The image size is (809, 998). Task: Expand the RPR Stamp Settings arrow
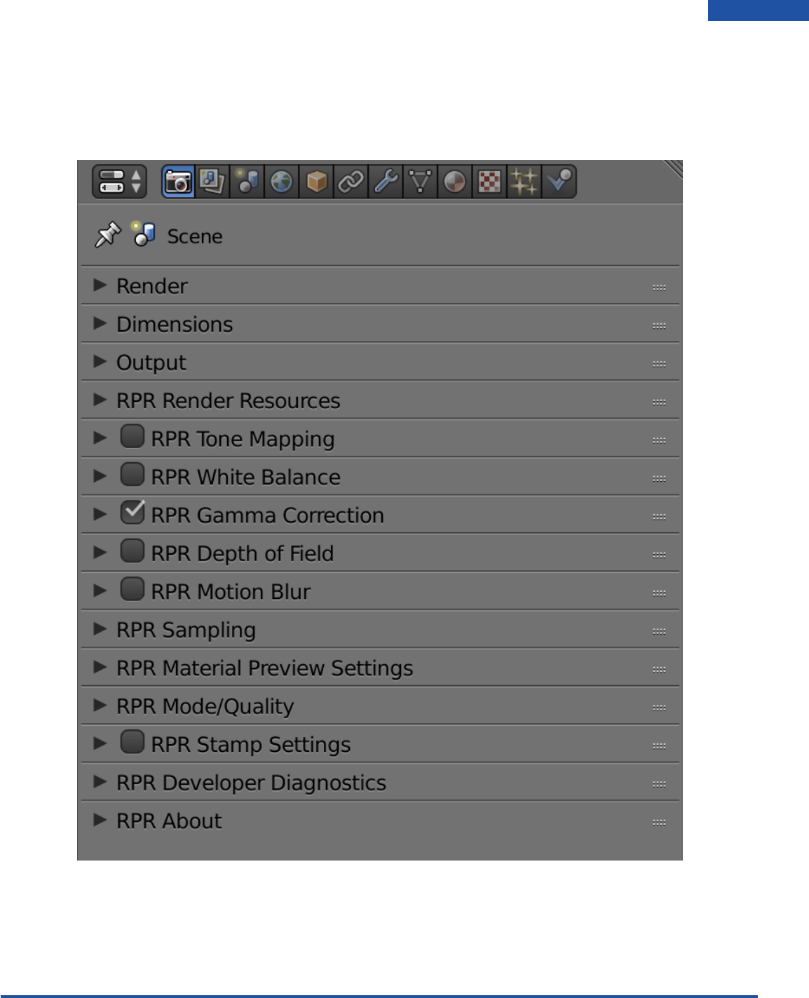click(100, 743)
